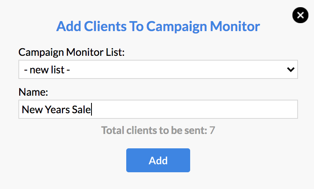Click the number 7 in the client total
Image resolution: width=314 pixels, height=189 pixels.
(212, 130)
